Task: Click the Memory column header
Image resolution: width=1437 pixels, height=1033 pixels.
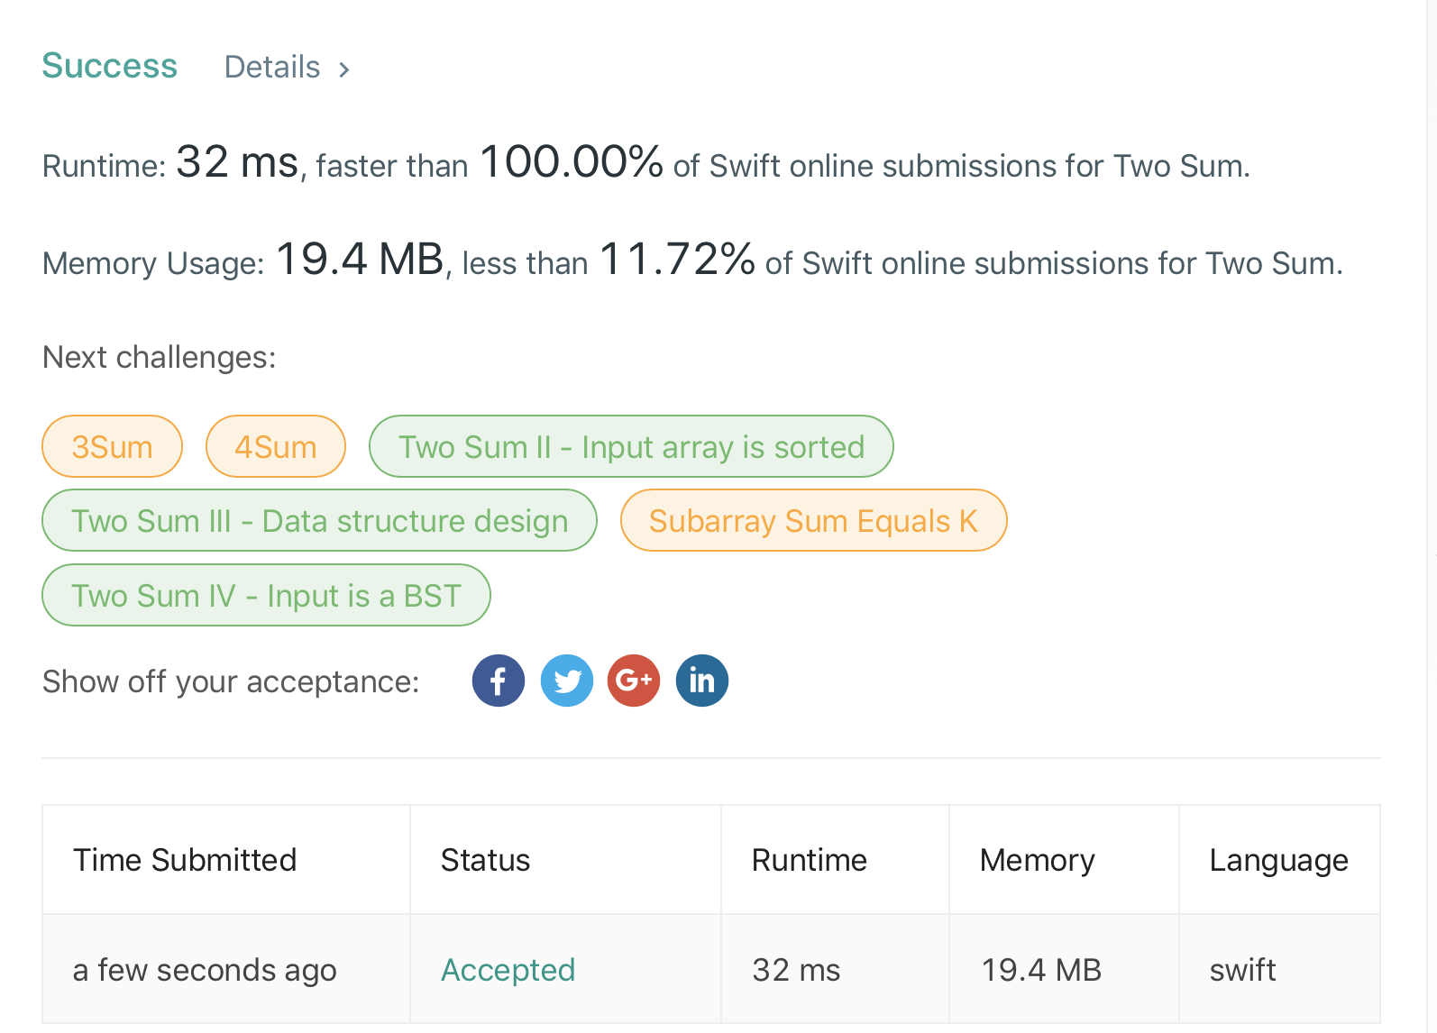Action: [1037, 860]
